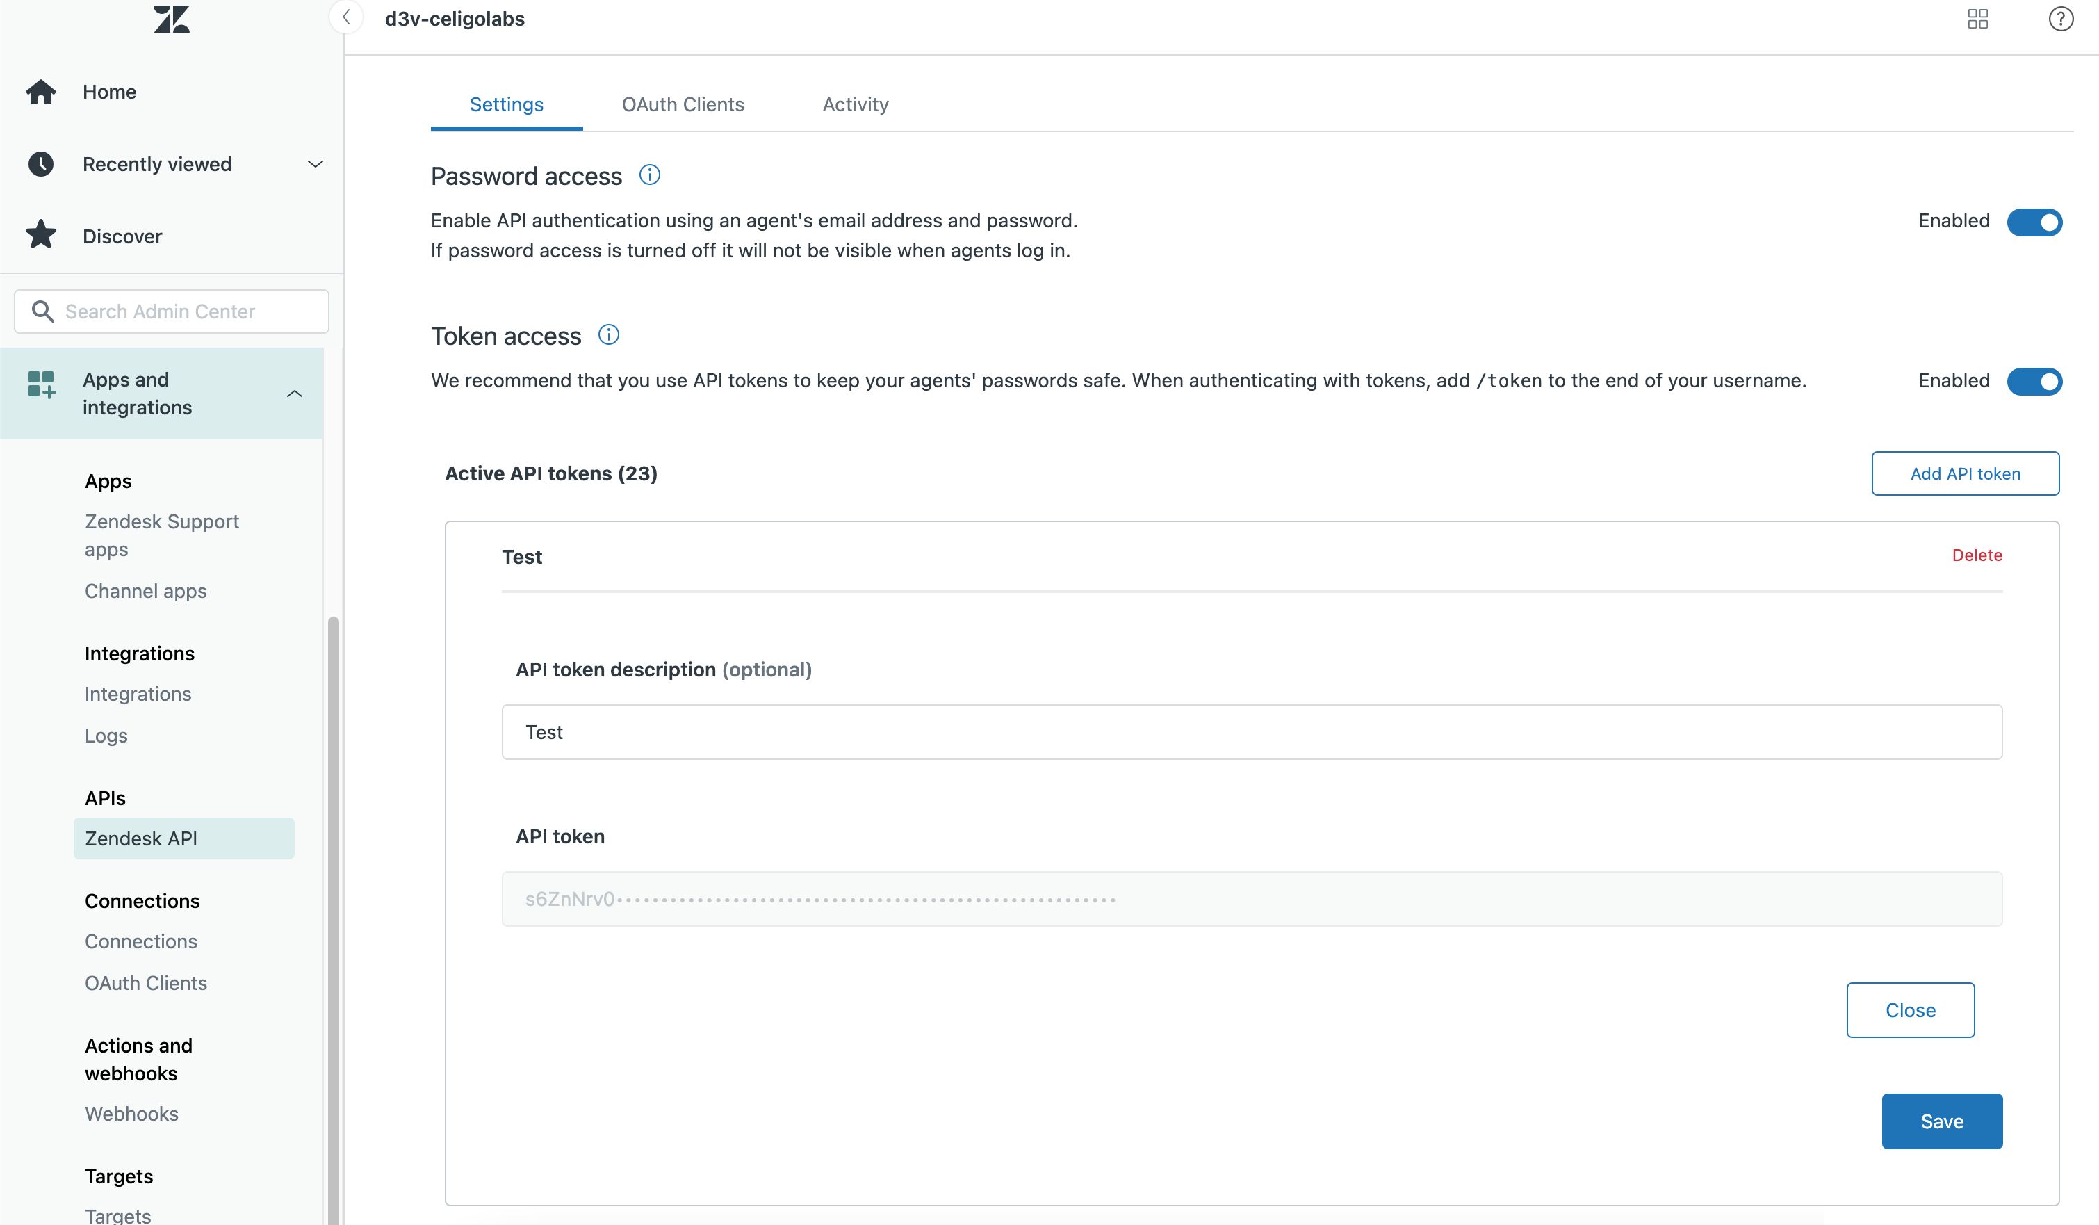Open Discover in the sidebar

coord(122,236)
